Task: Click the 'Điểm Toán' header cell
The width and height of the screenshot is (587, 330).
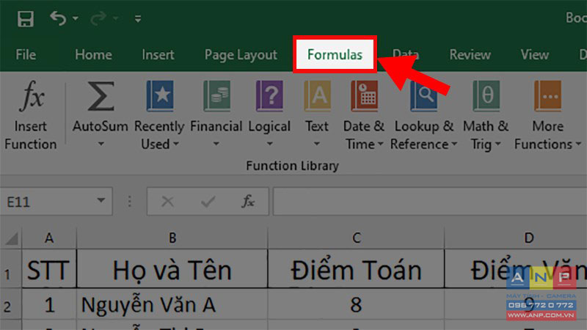Action: 356,269
